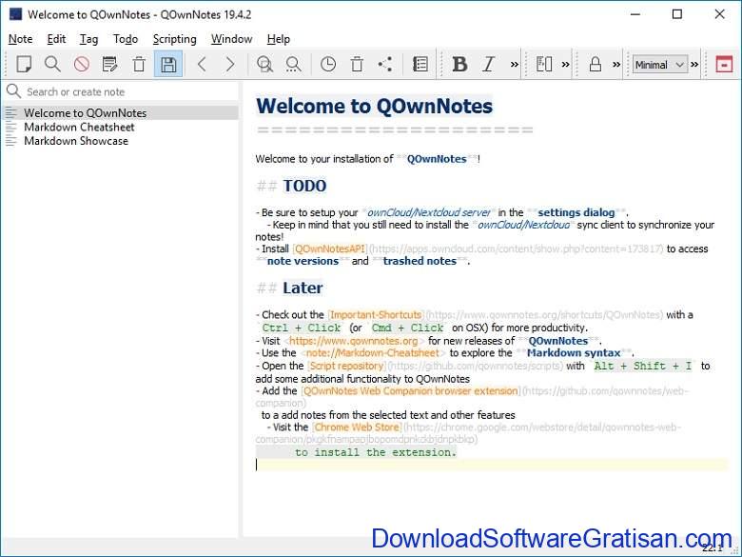Click 'to install the extension.' code line
742x557 pixels.
(x=376, y=452)
